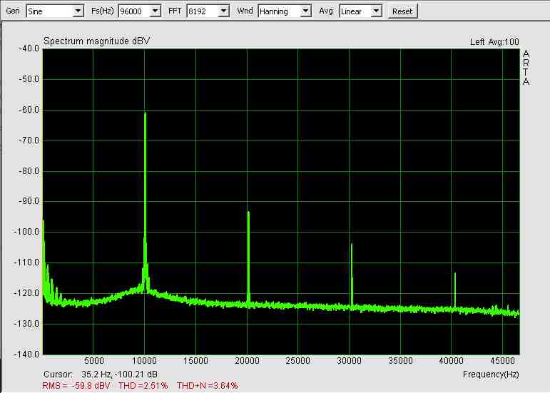Open the Wnd window type dropdown
Viewport: 550px width, 393px height.
306,11
